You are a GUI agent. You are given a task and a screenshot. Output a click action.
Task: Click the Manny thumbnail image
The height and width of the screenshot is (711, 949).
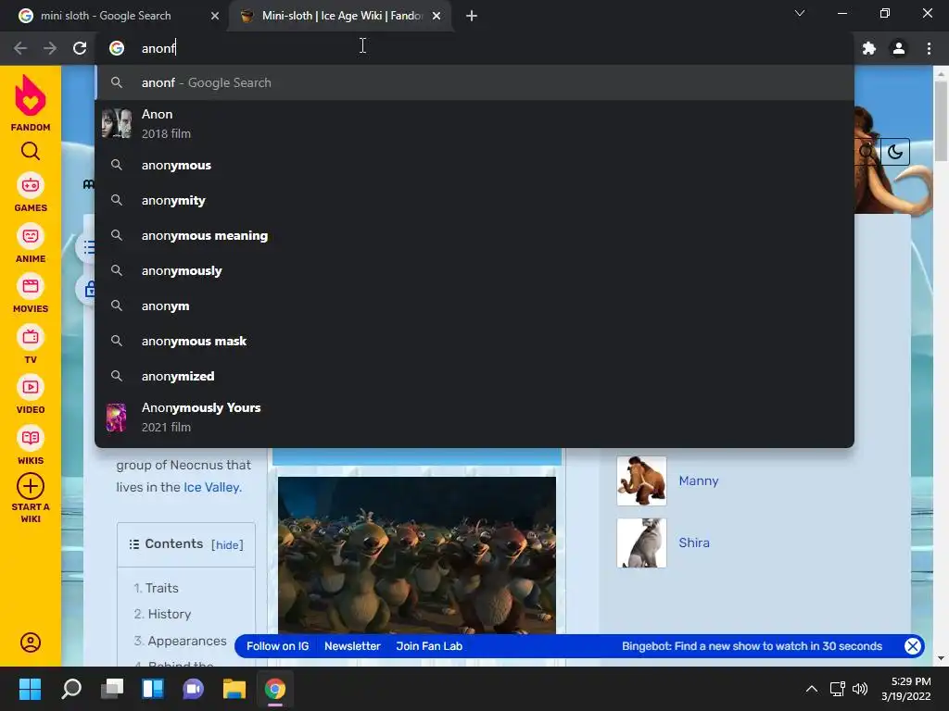pos(641,480)
